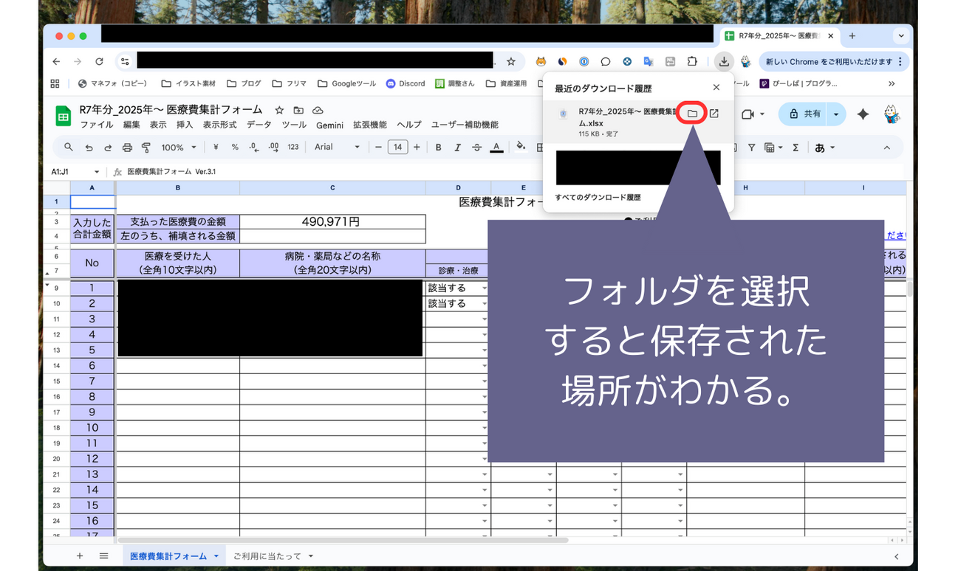This screenshot has height=571, width=975.
Task: Open the fill color picker
Action: 521,147
